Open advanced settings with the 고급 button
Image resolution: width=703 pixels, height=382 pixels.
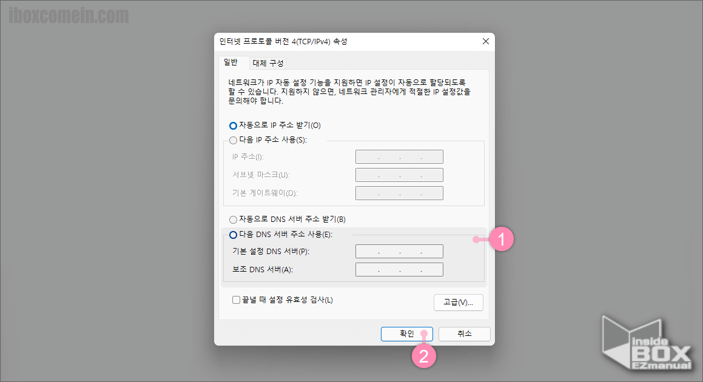coord(458,302)
